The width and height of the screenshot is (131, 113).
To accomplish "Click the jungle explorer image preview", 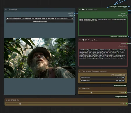I will point(40,58).
